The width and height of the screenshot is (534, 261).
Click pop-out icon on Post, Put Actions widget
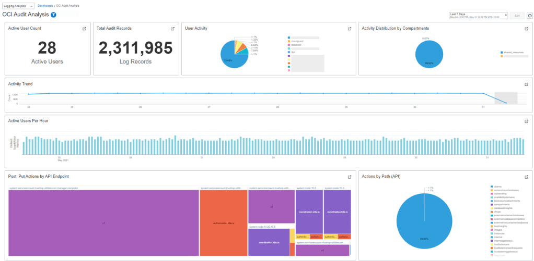tap(350, 177)
